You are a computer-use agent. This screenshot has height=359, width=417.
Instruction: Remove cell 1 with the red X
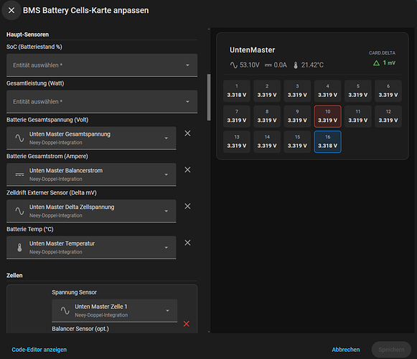[186, 324]
